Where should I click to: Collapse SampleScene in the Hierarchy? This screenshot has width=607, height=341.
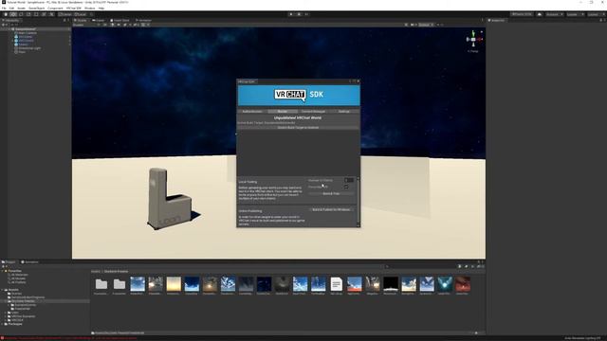10,29
